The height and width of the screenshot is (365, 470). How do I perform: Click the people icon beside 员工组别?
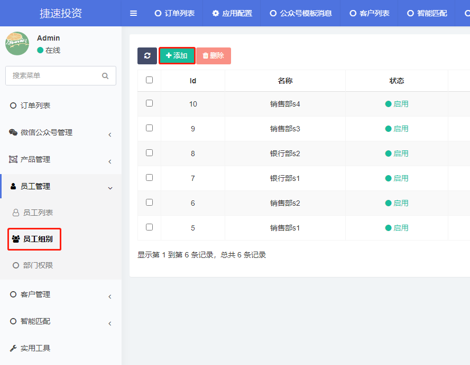click(x=16, y=239)
